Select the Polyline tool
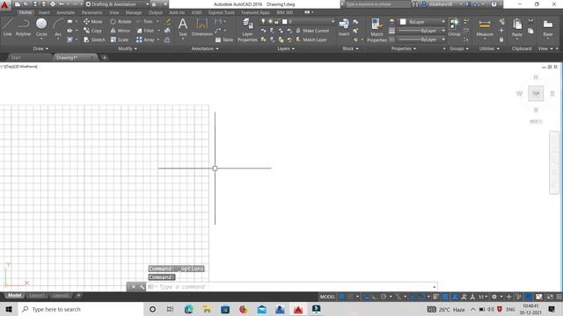This screenshot has height=316, width=563. tap(23, 27)
